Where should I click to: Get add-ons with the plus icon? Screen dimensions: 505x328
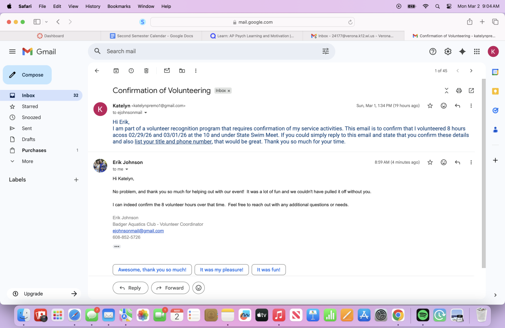(495, 160)
